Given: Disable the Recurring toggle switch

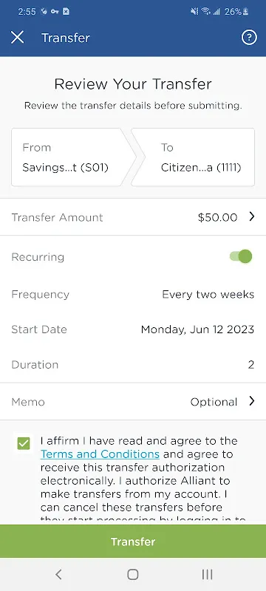Looking at the screenshot, I should point(241,256).
